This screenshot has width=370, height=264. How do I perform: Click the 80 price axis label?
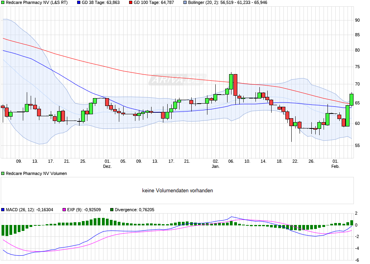pos(357,50)
